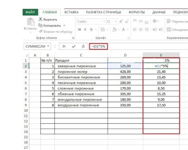Toggle italic К formatting
188x150 pixels.
[x=85, y=30]
